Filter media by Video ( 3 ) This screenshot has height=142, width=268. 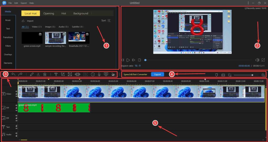(x=37, y=27)
